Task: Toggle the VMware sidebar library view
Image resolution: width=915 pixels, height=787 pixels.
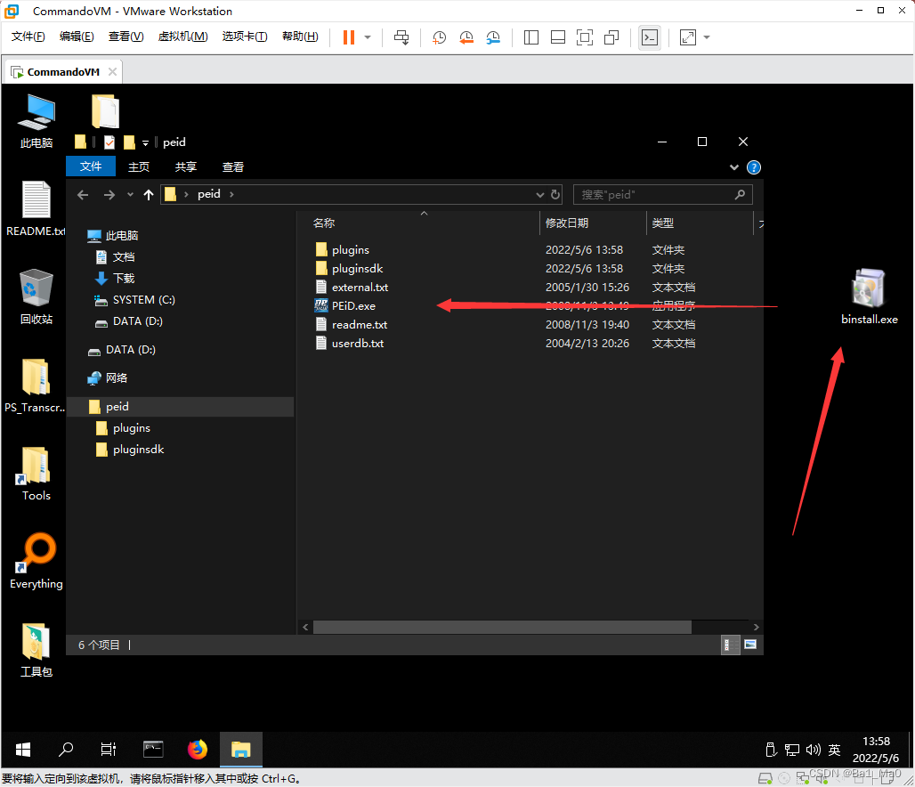Action: pyautogui.click(x=531, y=37)
